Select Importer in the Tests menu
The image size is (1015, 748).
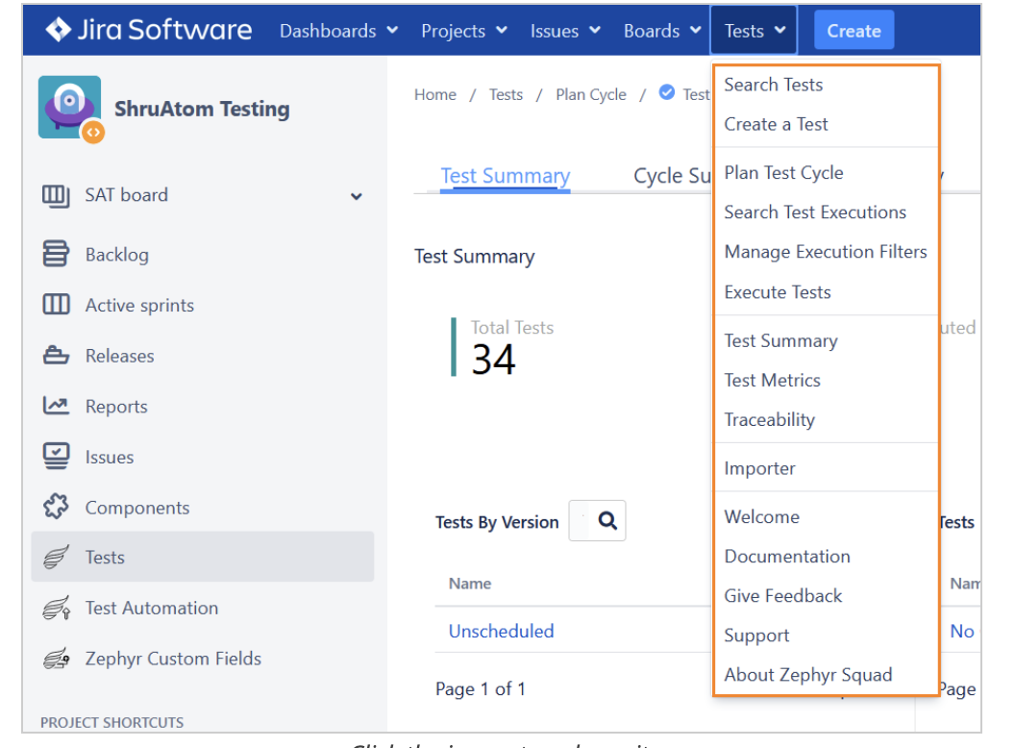click(759, 468)
